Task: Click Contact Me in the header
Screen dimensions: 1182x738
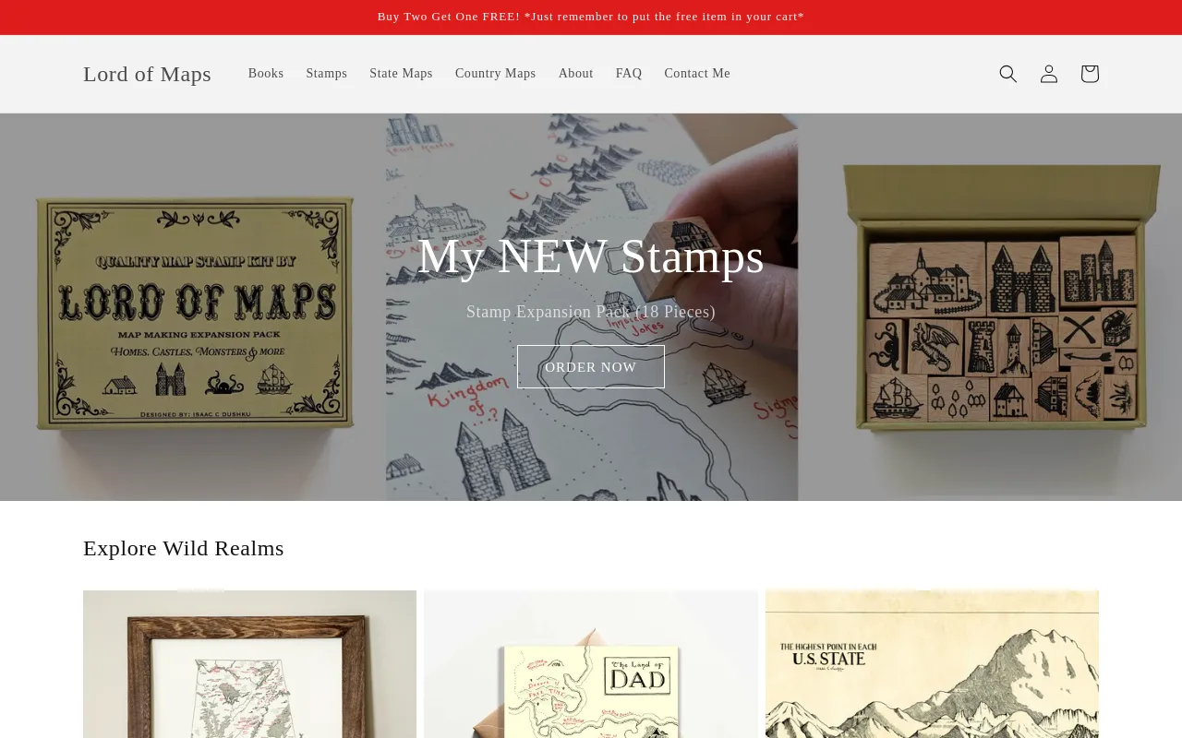Action: tap(697, 74)
